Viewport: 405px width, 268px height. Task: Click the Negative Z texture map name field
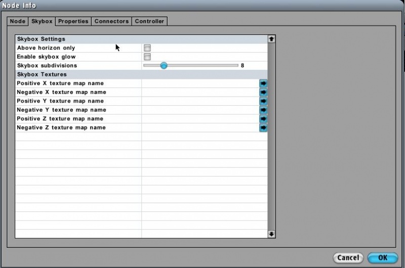tap(200, 128)
